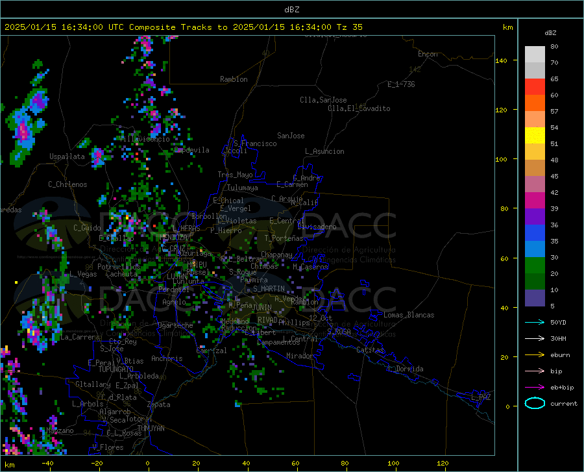This screenshot has height=472, width=584.
Task: Select the purple swatch between 39 and 36
Action: click(535, 217)
